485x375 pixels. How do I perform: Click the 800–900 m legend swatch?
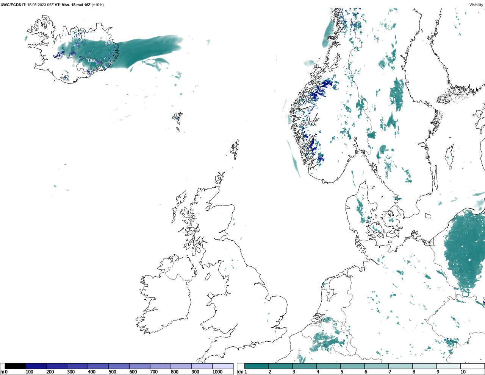(x=181, y=366)
